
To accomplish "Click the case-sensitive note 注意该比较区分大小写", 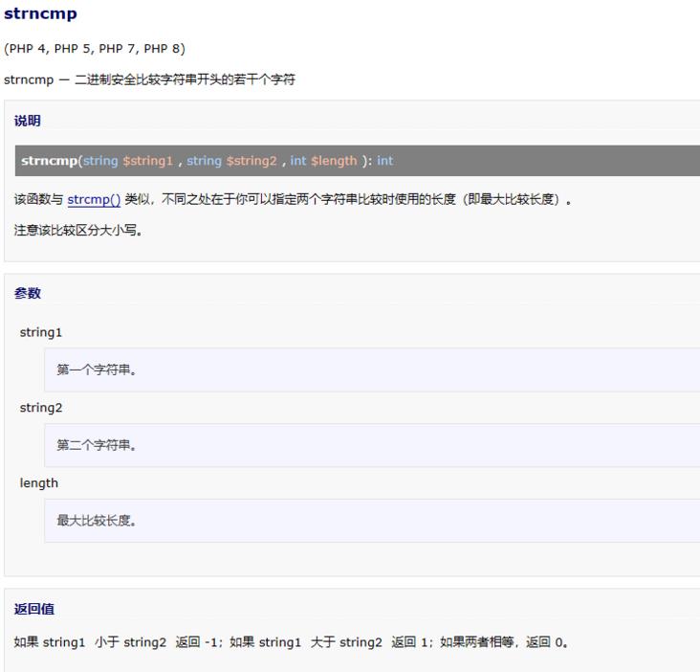I will tap(78, 230).
